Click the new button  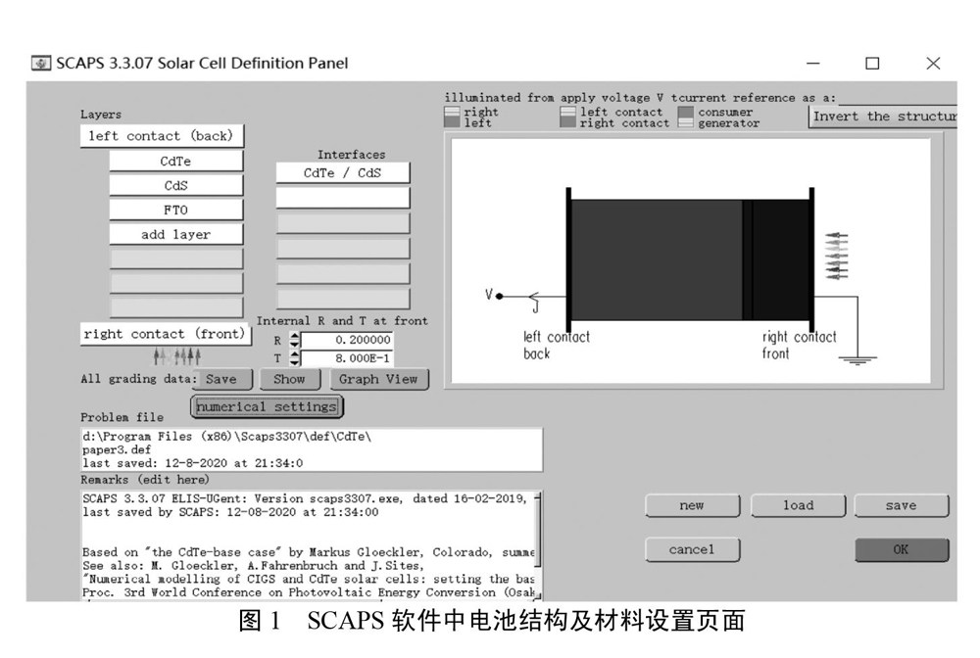(692, 505)
